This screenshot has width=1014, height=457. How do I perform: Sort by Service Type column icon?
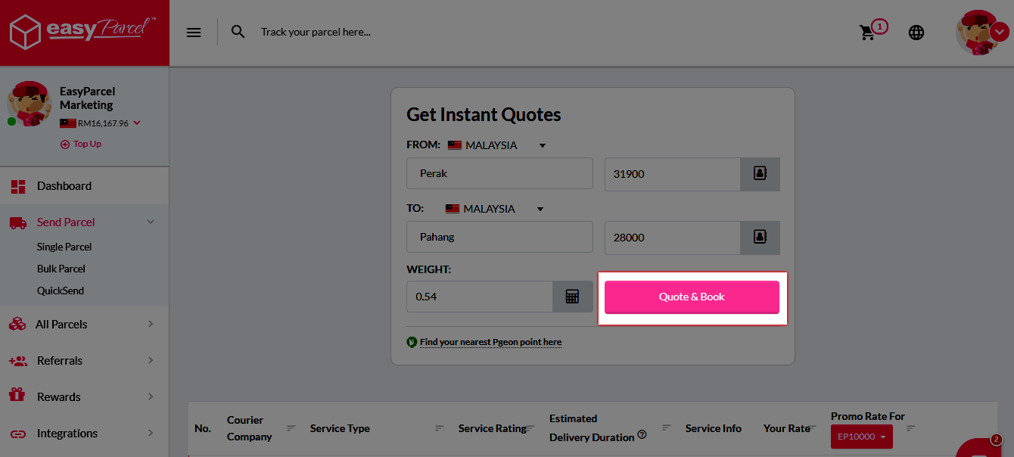(x=440, y=428)
